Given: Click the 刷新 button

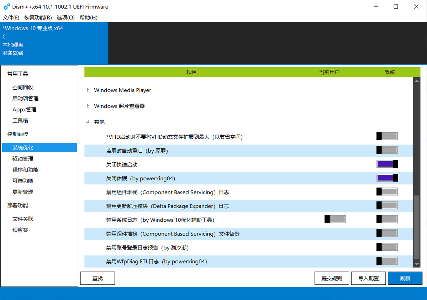Looking at the screenshot, I should coord(405,278).
